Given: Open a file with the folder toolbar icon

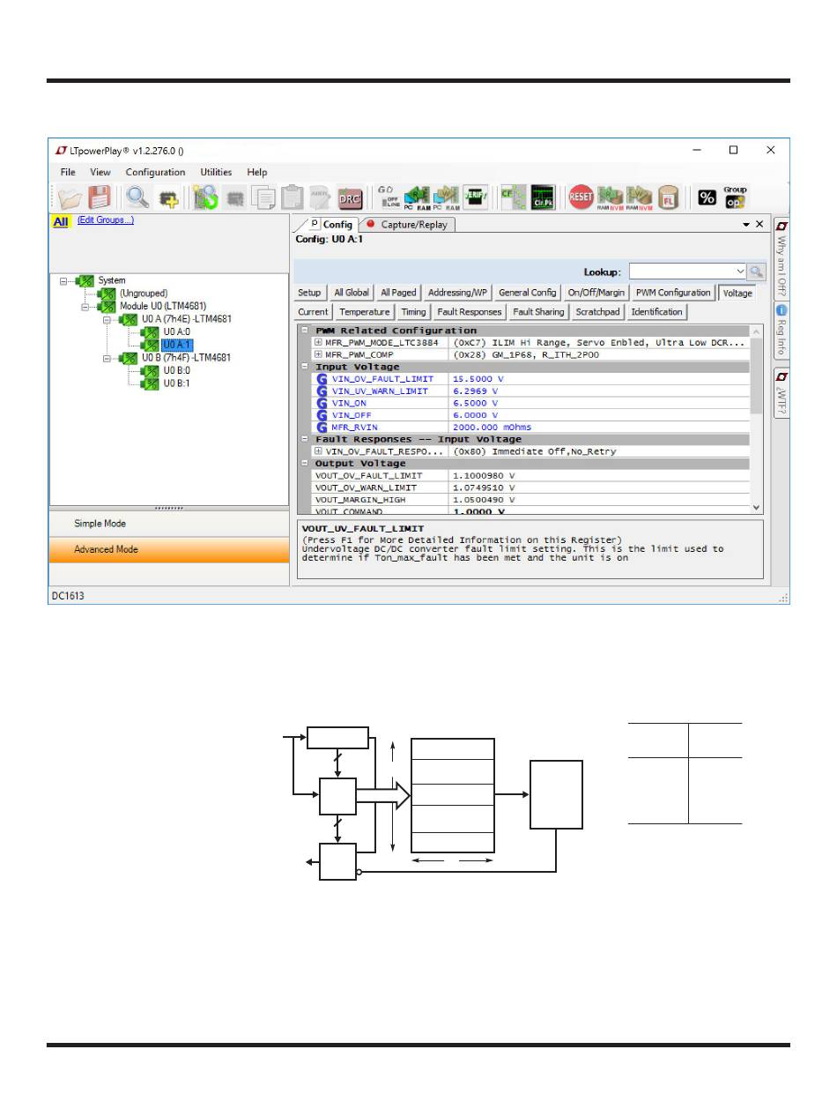Looking at the screenshot, I should click(x=70, y=197).
